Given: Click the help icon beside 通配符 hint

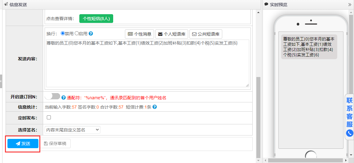Looking at the screenshot, I should point(64,97).
